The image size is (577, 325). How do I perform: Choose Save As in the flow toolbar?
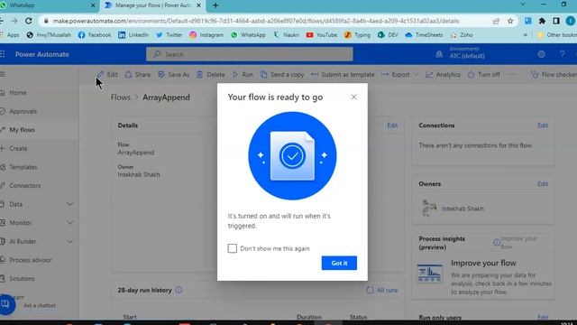point(174,74)
